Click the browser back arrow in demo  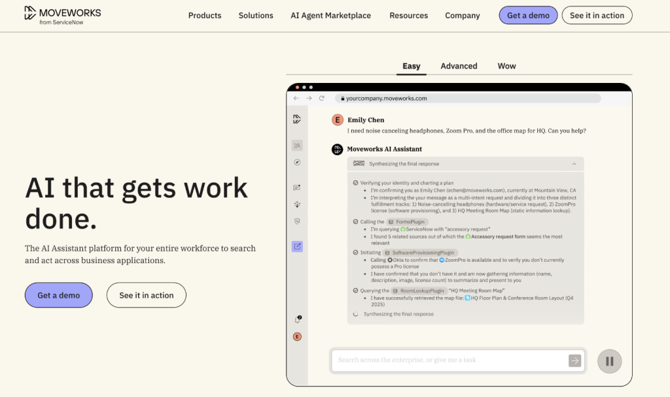296,99
